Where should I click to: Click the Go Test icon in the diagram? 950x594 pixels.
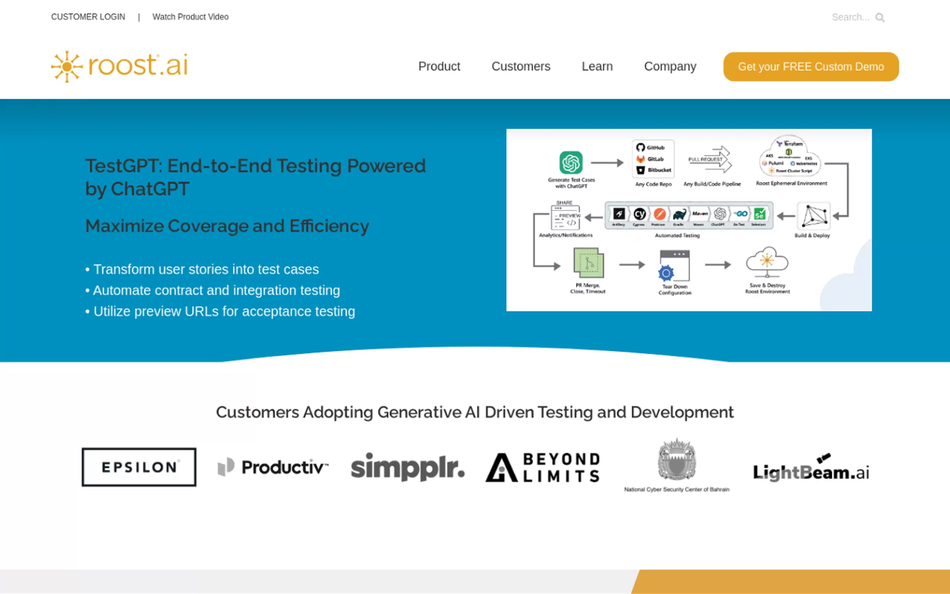coord(740,214)
